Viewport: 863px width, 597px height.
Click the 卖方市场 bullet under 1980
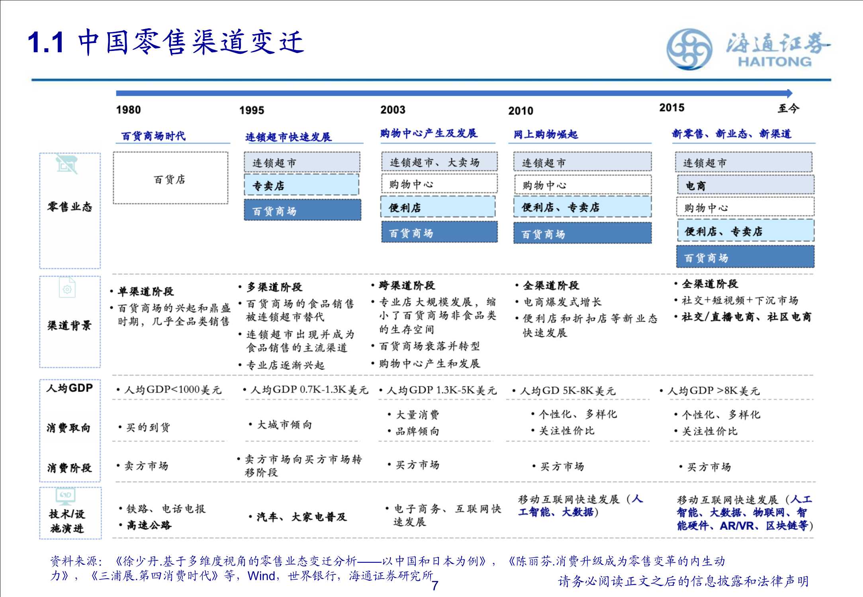pos(142,466)
